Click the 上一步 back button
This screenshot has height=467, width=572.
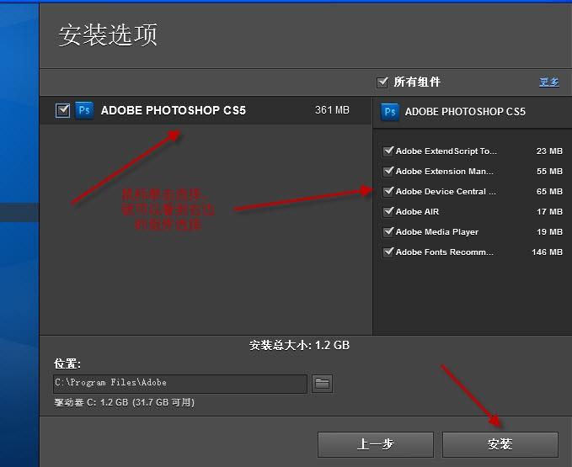[x=376, y=444]
